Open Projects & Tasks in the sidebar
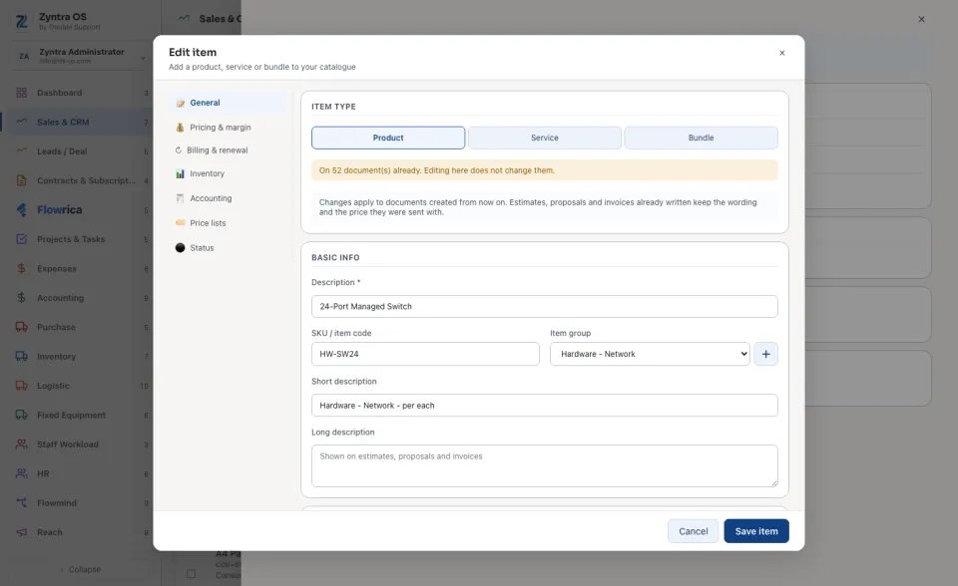This screenshot has height=586, width=958. 77,239
